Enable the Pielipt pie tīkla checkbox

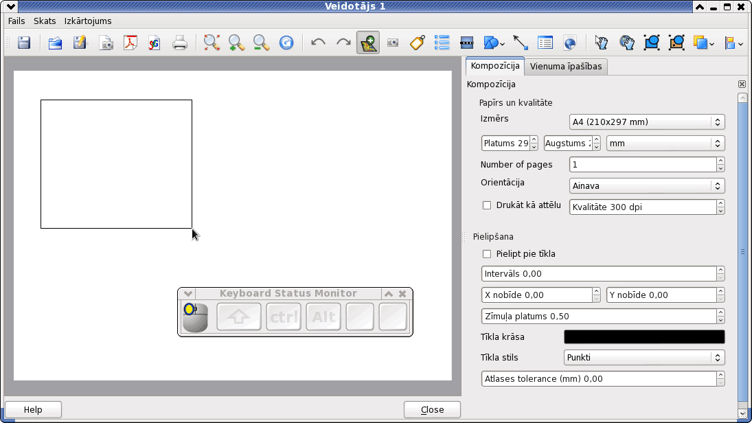click(487, 254)
